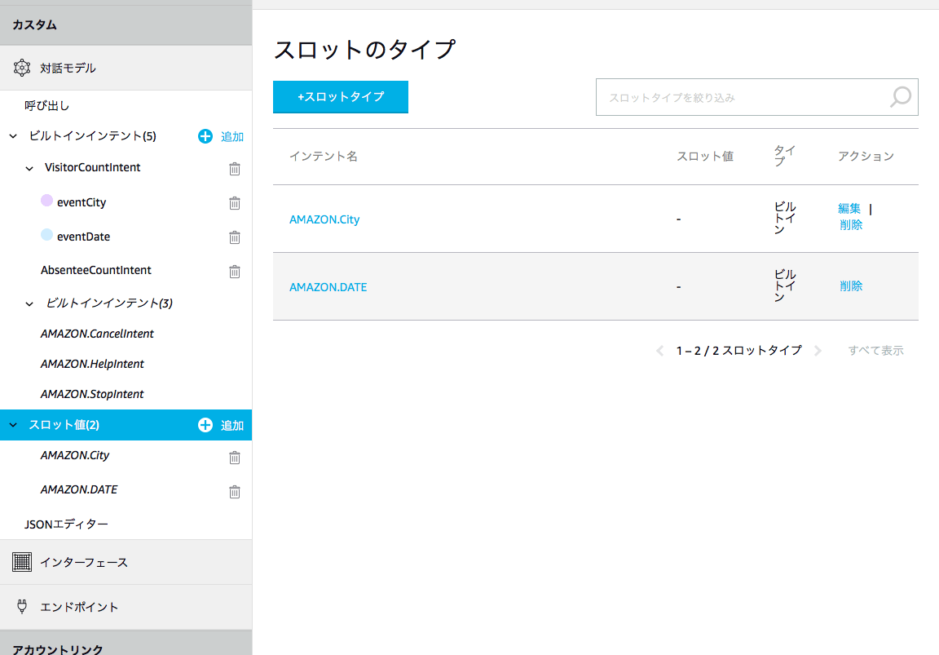Viewport: 939px width, 655px height.
Task: Click アクション column header
Action: (x=866, y=157)
